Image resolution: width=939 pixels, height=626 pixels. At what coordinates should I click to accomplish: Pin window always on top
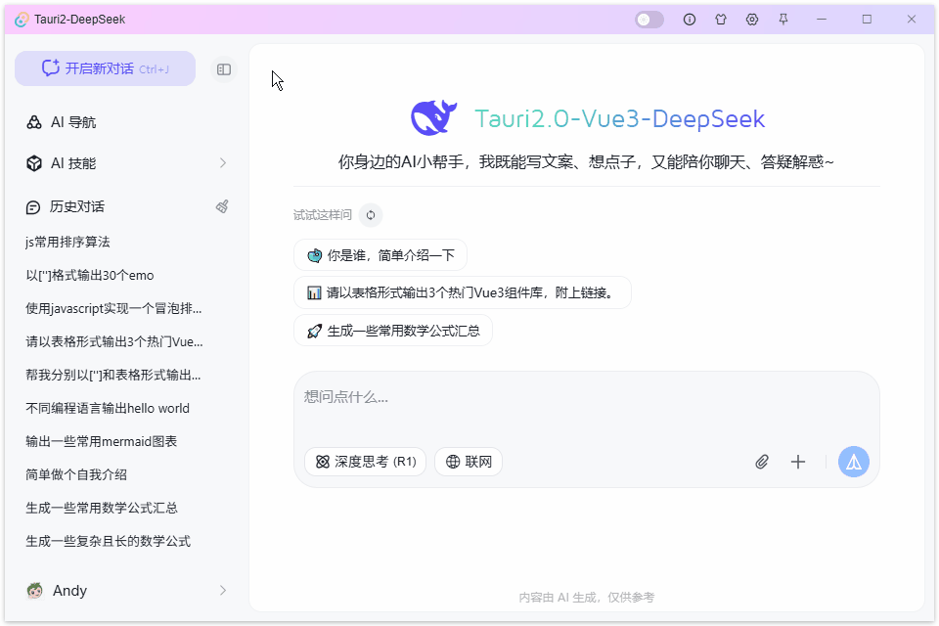[783, 19]
